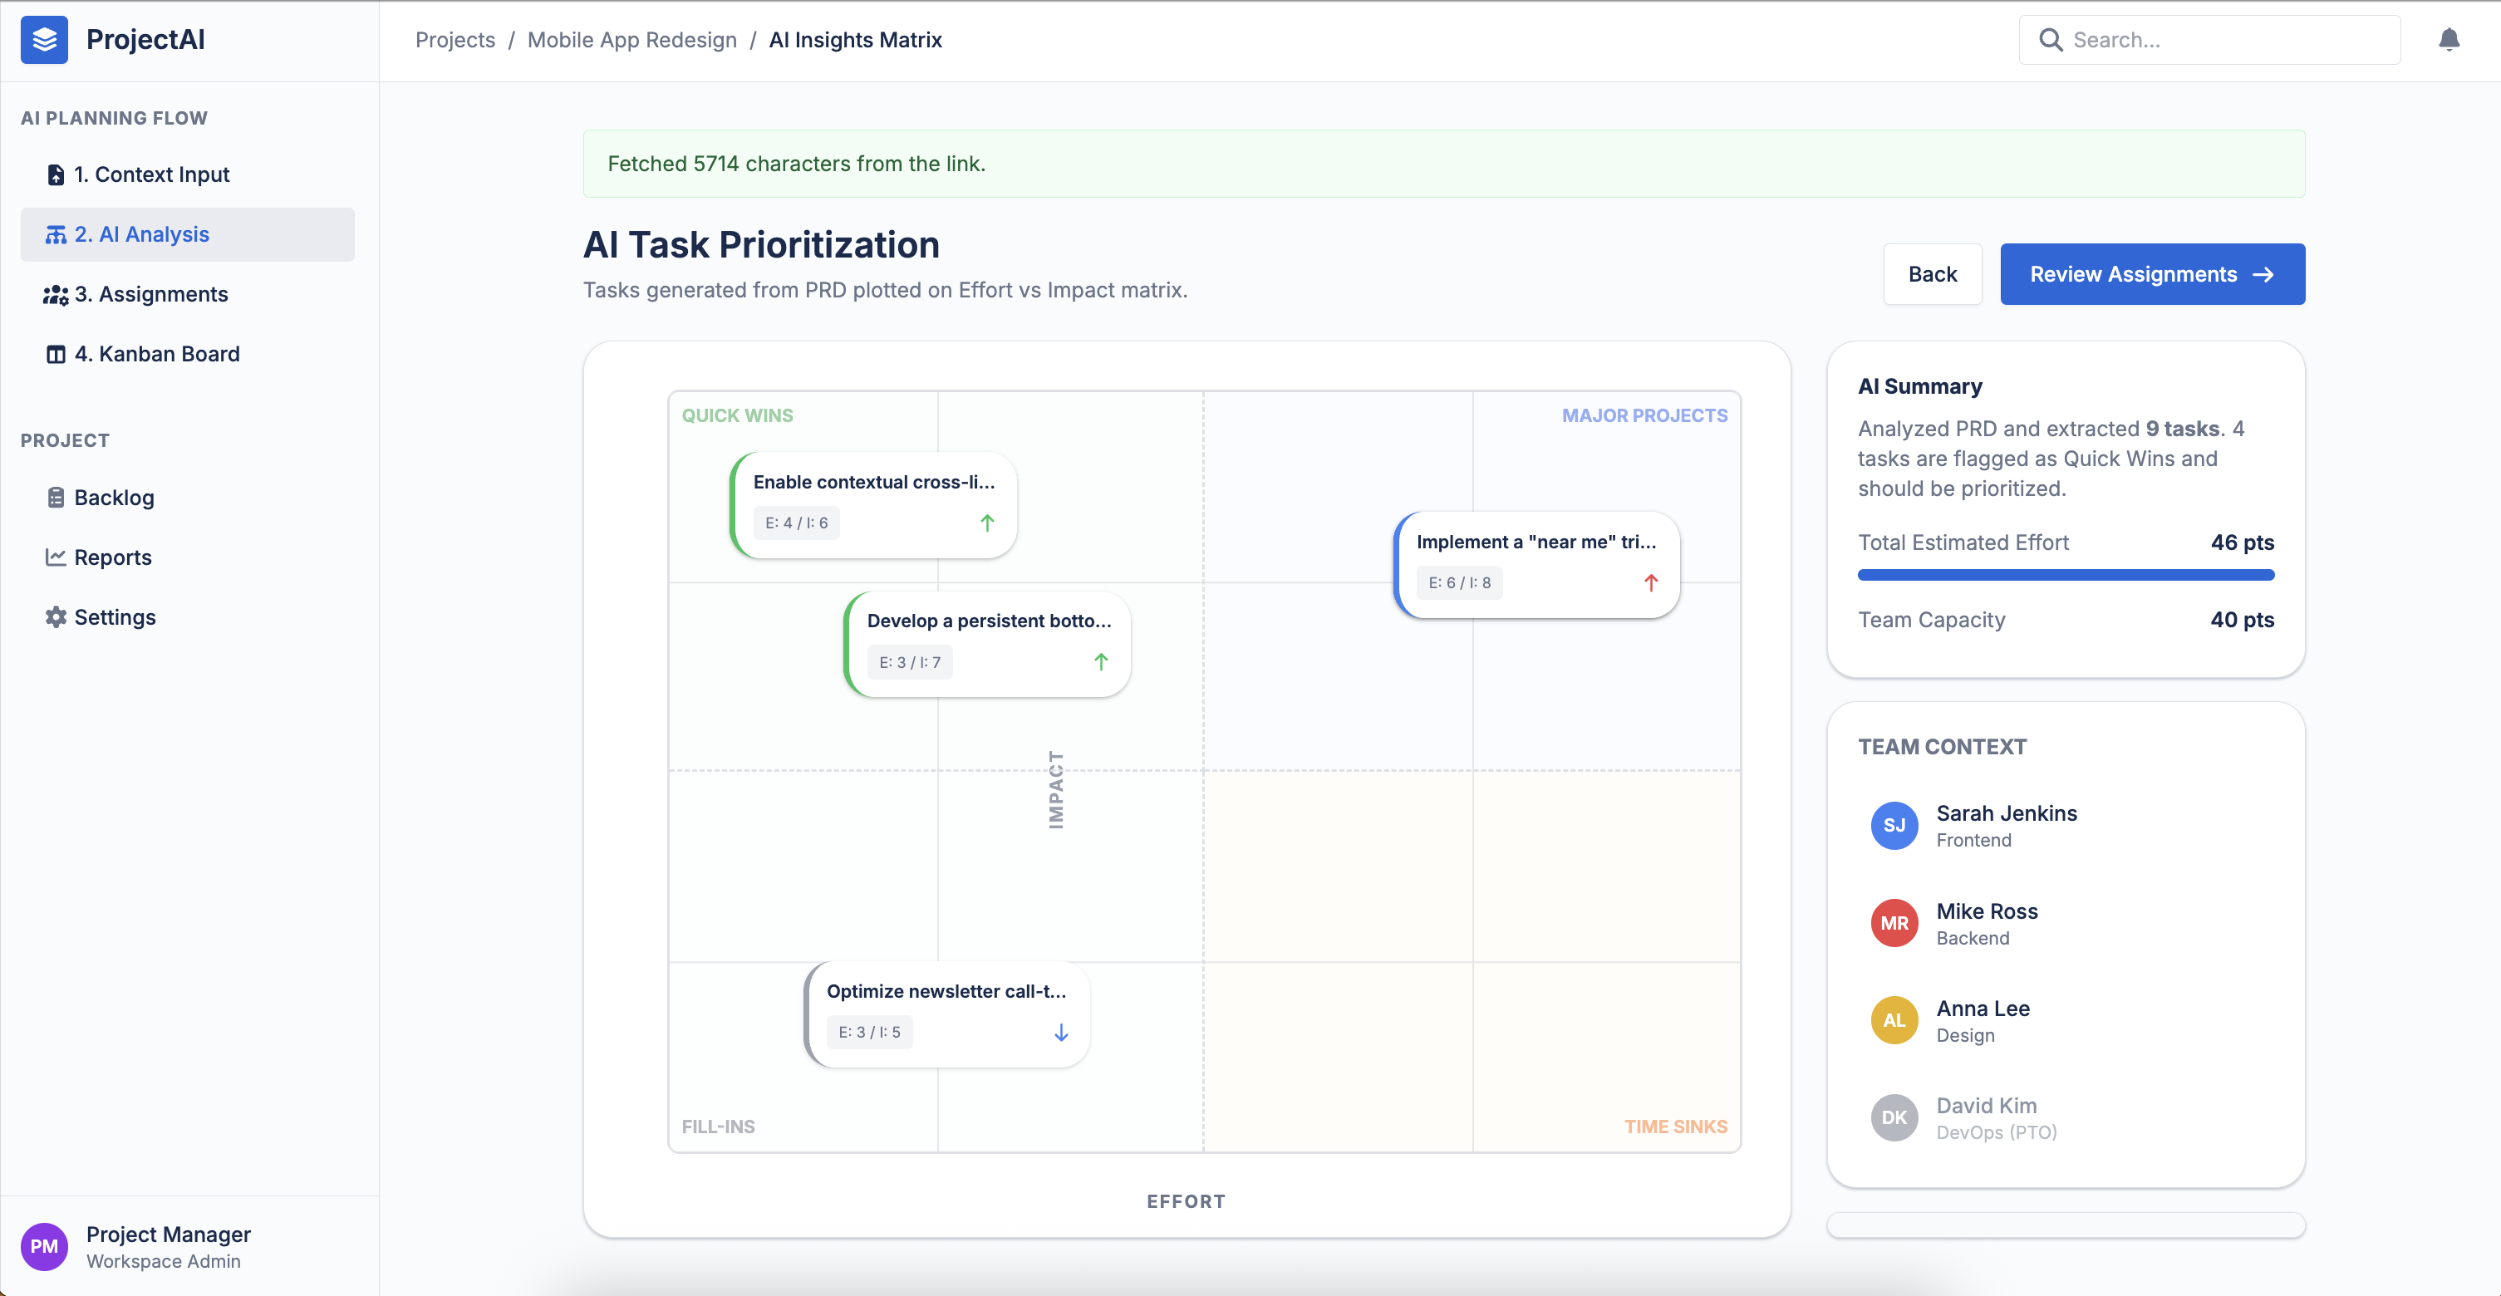The height and width of the screenshot is (1296, 2501).
Task: Open Optimize newsletter call-t... task card
Action: click(947, 1014)
